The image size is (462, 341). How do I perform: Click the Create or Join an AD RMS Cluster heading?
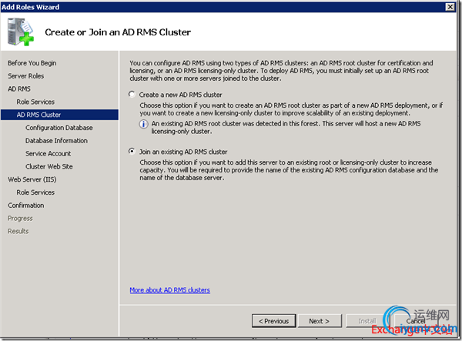coord(118,32)
